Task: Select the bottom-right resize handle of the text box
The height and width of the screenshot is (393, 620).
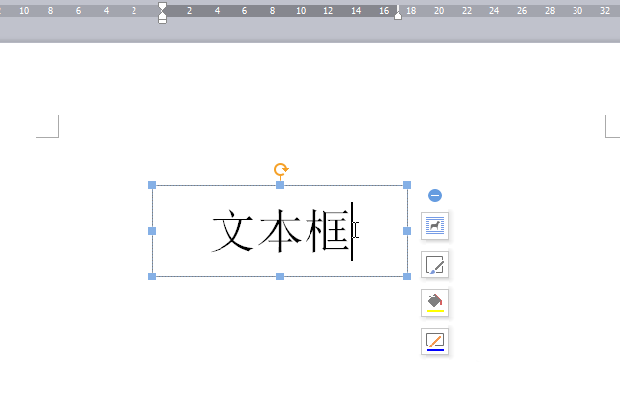Action: point(407,276)
